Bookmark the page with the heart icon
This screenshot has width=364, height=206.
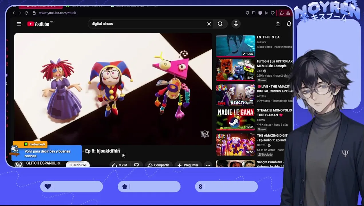[x=273, y=13]
